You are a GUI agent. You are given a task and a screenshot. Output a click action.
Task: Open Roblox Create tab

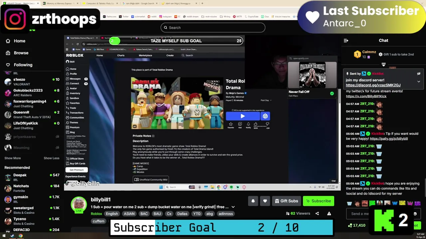click(x=170, y=55)
